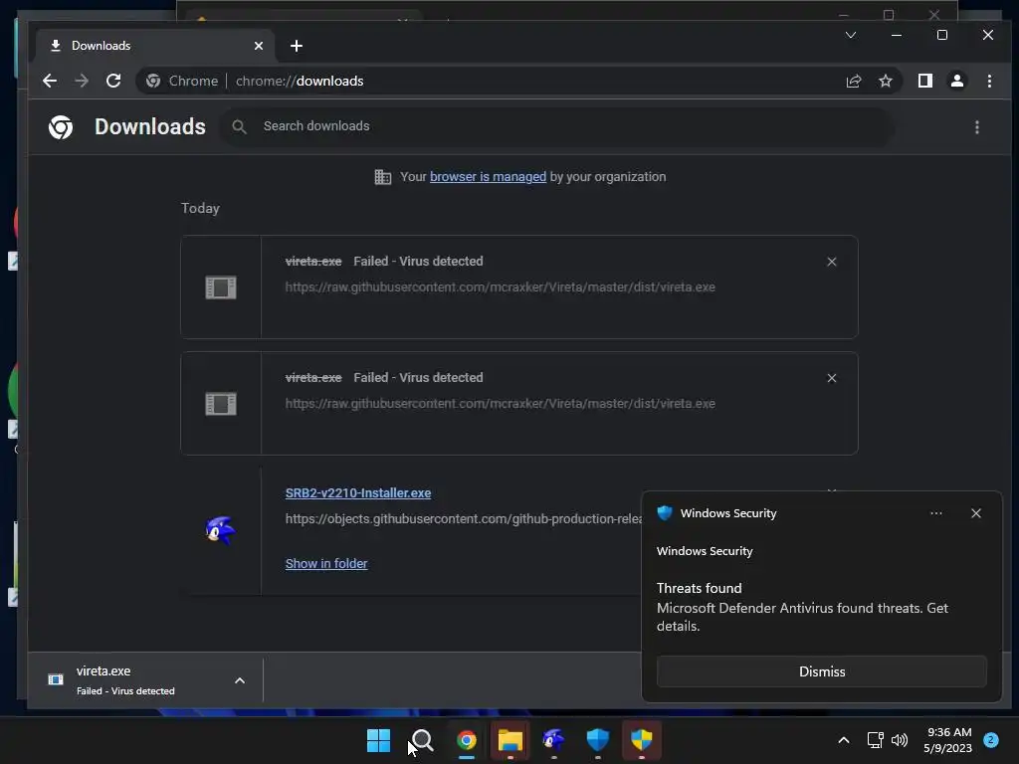Bookmark this page with the star icon

click(x=885, y=81)
